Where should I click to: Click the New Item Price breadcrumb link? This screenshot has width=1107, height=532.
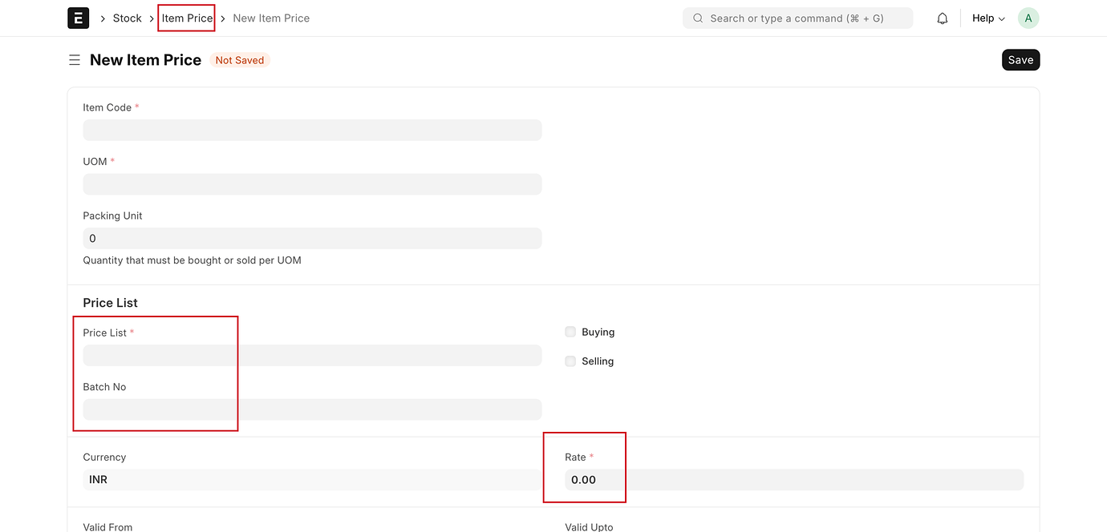271,18
